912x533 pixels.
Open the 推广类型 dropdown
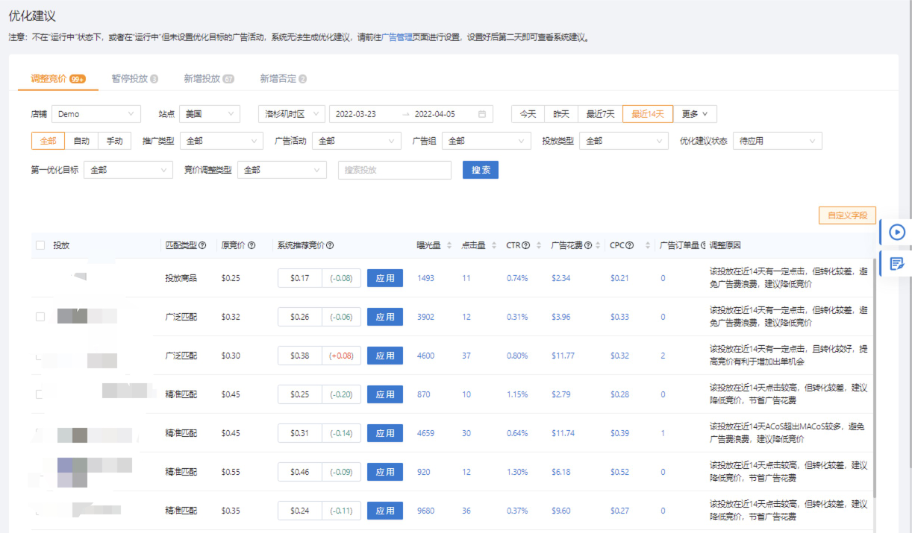[x=221, y=140]
